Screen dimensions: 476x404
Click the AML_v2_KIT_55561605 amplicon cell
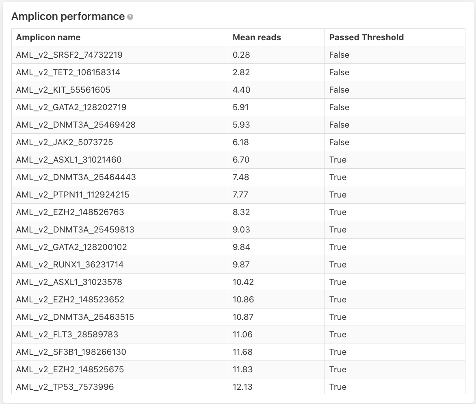coord(63,90)
